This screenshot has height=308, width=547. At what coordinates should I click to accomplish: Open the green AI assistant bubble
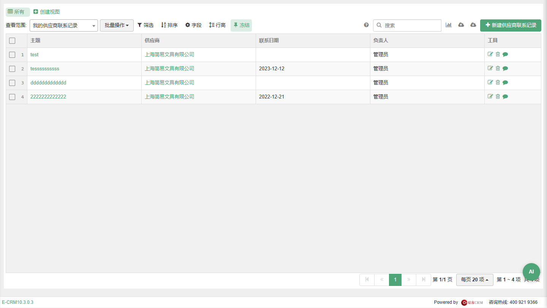[x=531, y=272]
